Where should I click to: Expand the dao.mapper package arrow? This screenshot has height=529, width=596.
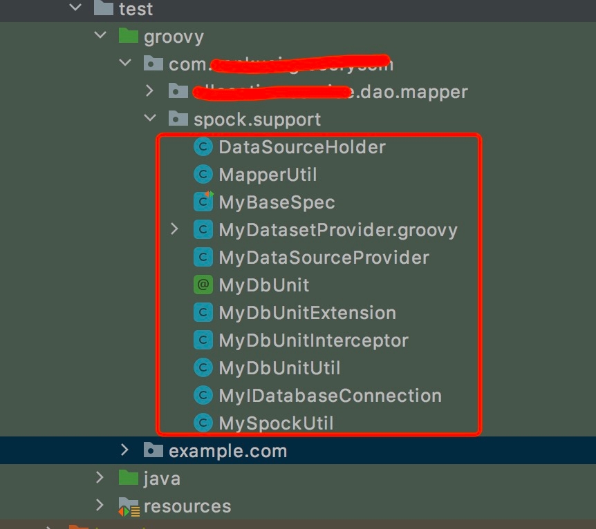150,90
